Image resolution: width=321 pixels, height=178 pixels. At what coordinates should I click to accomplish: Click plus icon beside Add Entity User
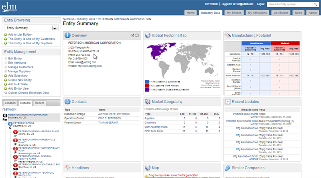6,88
